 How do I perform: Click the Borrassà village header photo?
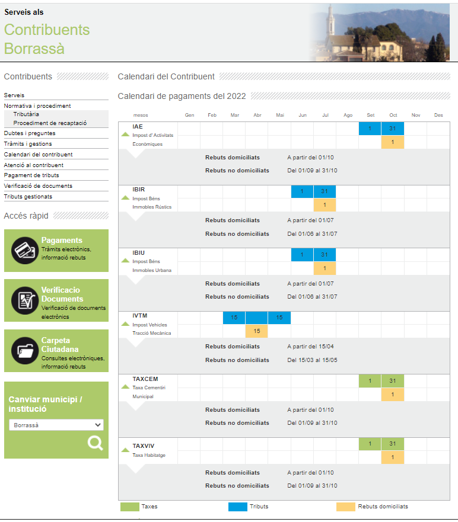[x=379, y=33]
